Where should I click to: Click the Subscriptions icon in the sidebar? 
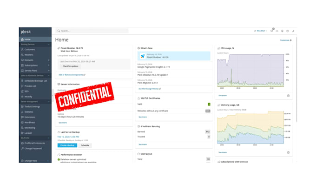tap(22, 66)
